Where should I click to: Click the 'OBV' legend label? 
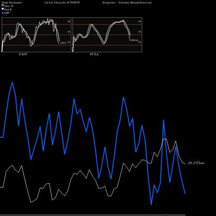(x=7, y=13)
